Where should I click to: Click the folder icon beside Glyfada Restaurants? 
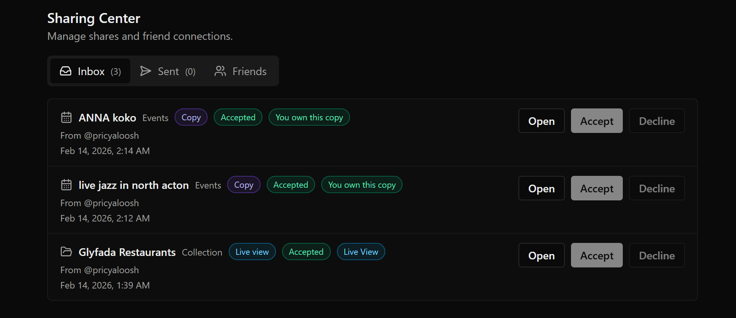click(x=66, y=251)
